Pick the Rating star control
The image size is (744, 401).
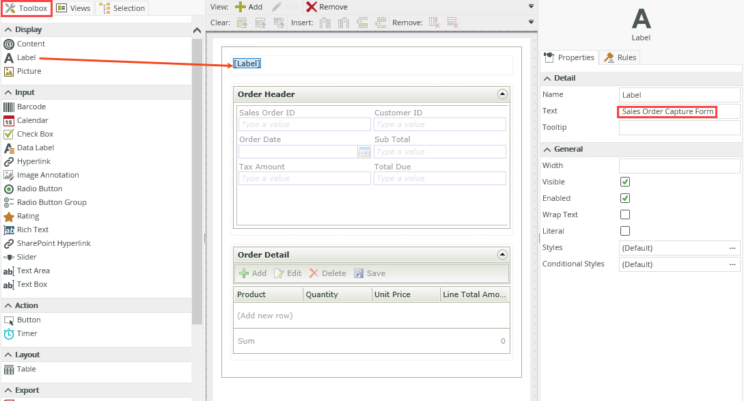pos(9,216)
